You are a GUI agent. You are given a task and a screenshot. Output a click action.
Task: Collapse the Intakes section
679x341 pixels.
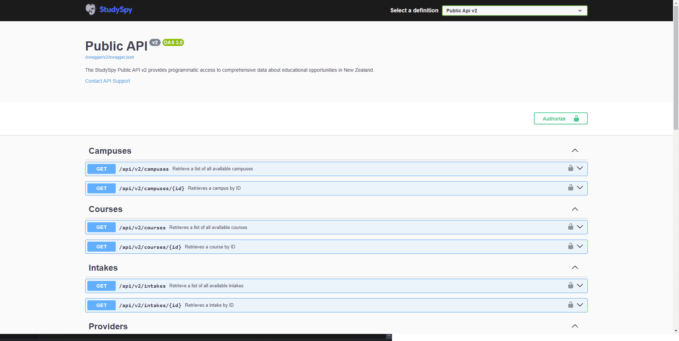(x=575, y=267)
